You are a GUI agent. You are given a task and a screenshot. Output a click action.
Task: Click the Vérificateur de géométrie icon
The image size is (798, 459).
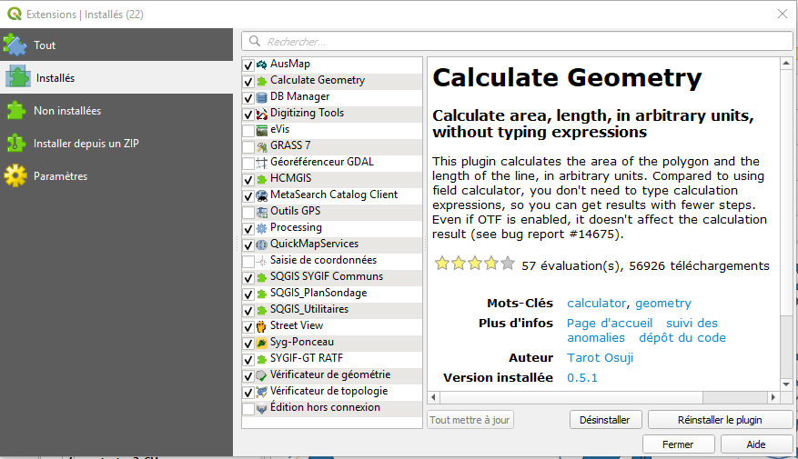click(x=261, y=375)
